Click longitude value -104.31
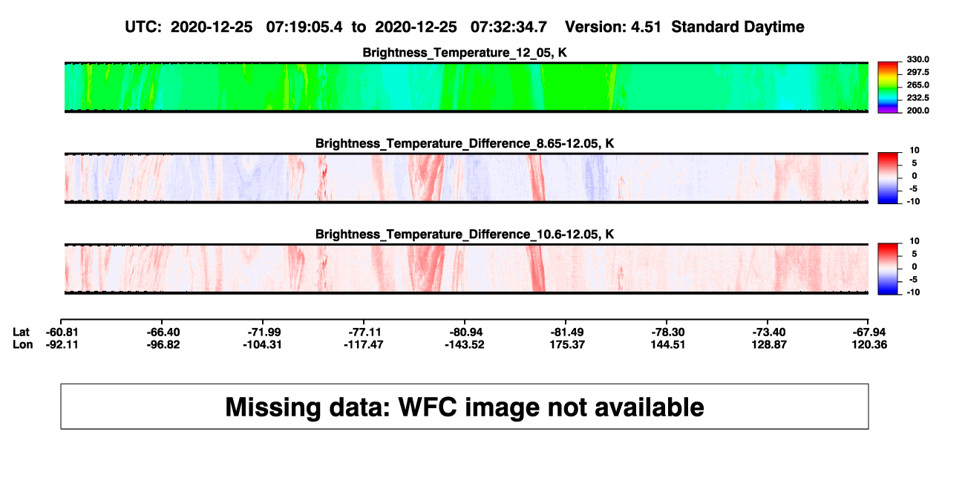Viewport: 965px width, 495px height. tap(264, 344)
